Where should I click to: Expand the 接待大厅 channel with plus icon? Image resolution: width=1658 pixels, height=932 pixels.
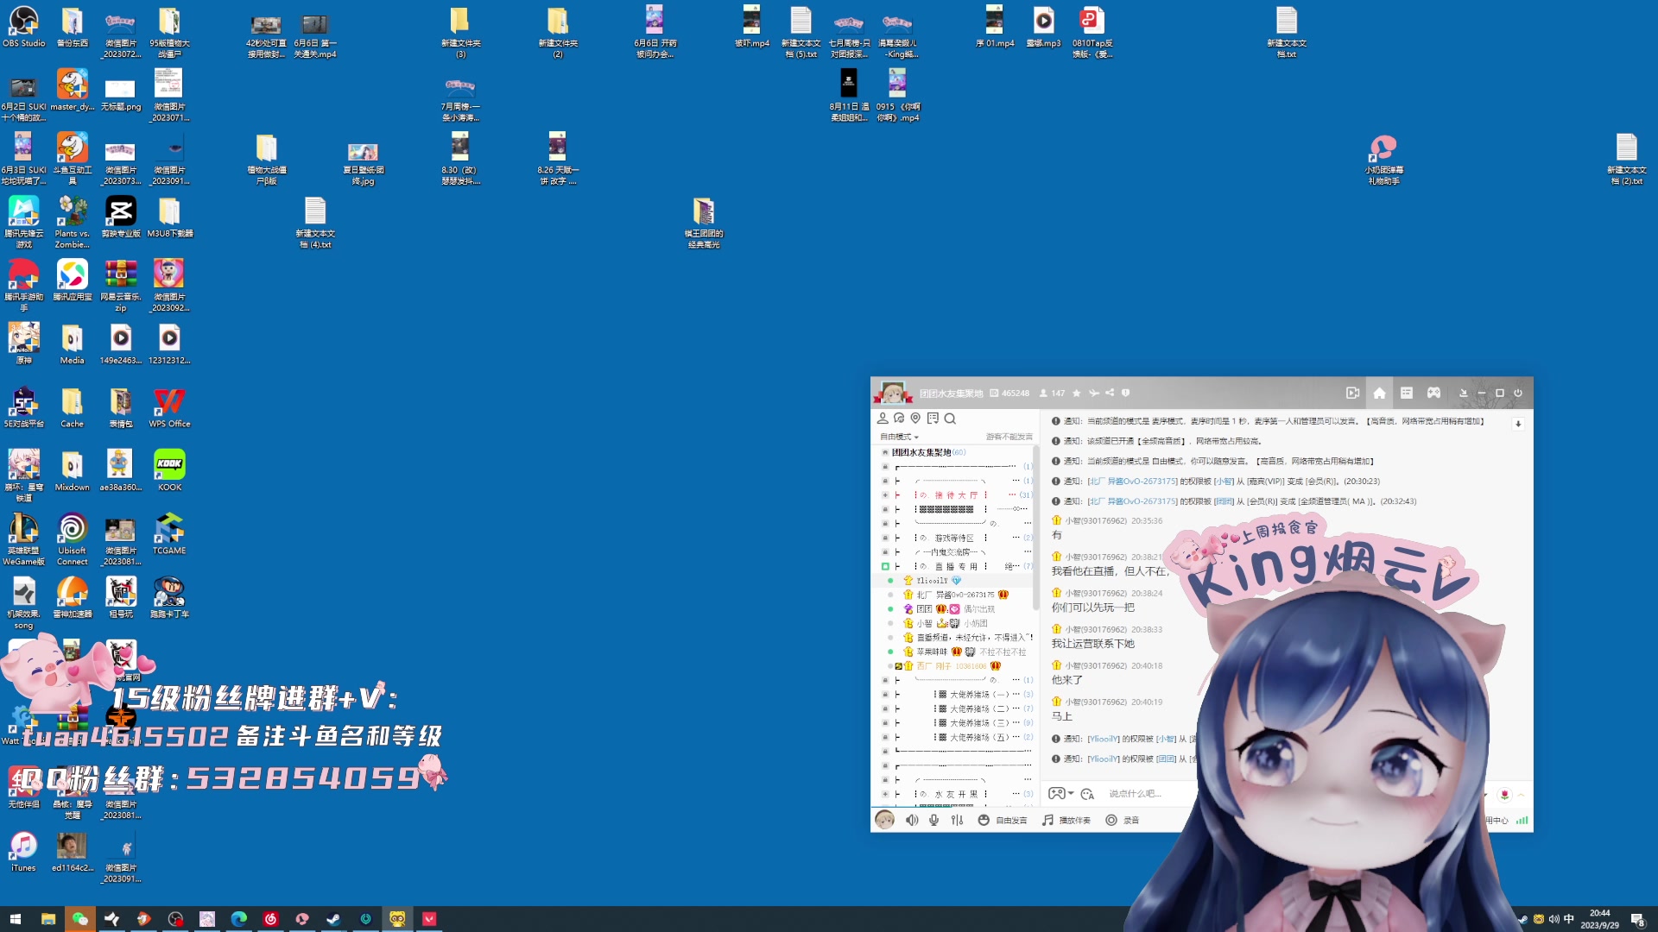[x=885, y=495]
